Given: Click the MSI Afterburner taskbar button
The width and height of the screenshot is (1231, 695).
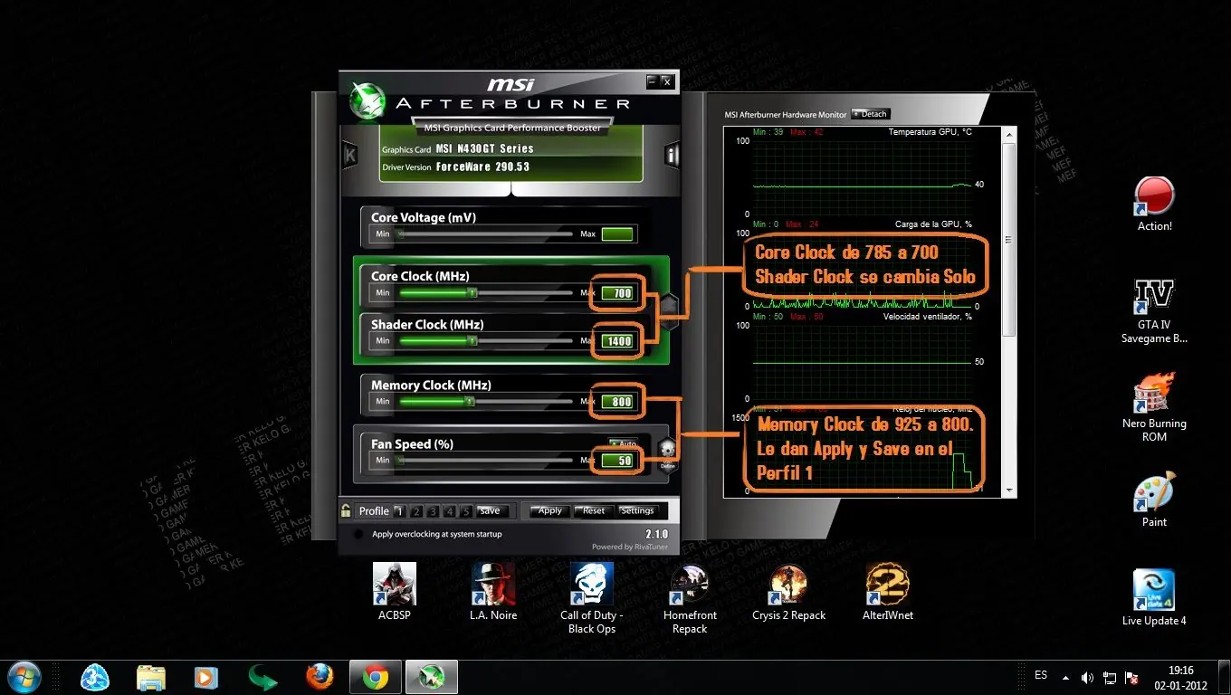Looking at the screenshot, I should point(431,677).
